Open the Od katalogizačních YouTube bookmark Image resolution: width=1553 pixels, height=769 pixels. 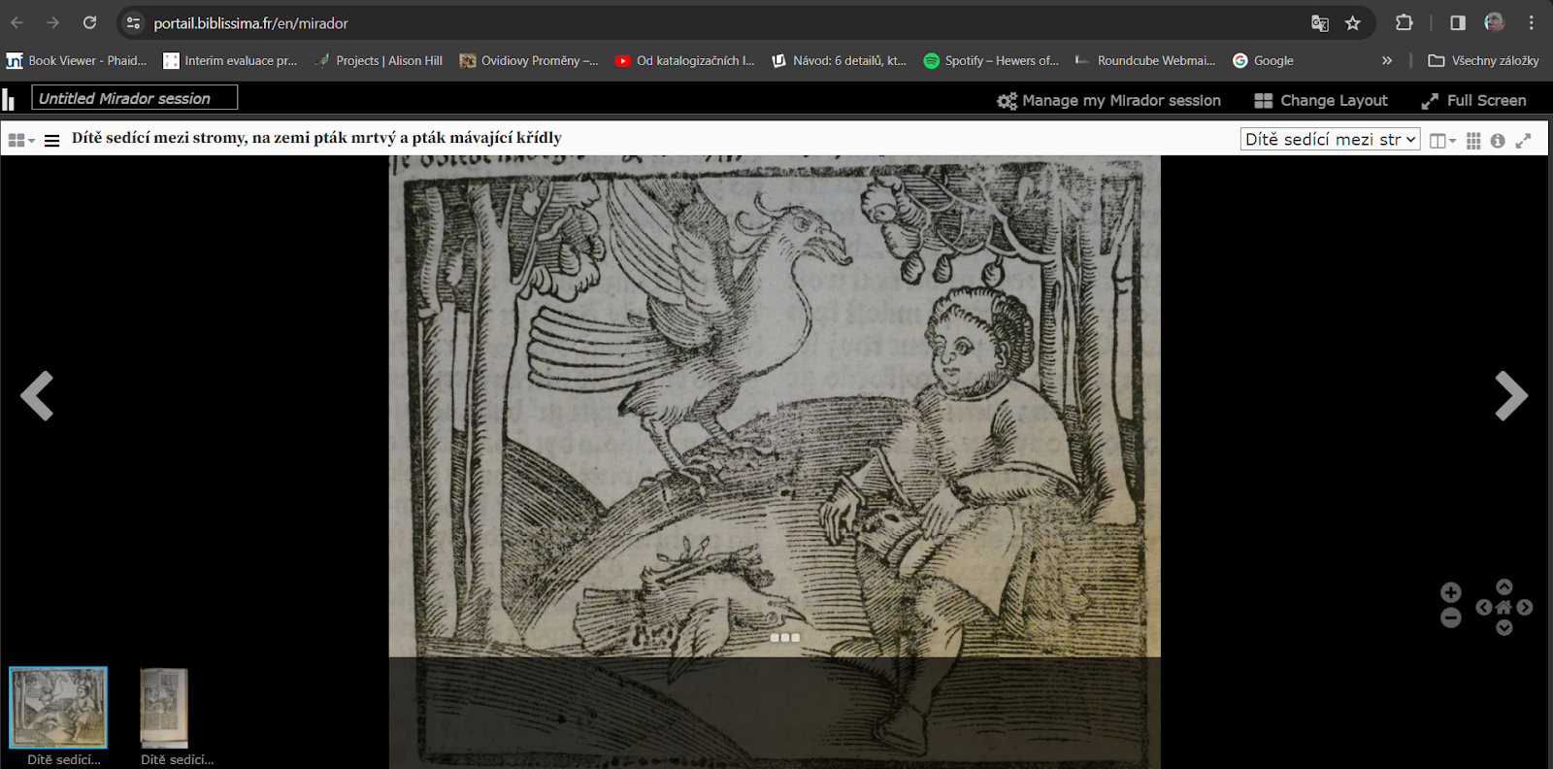684,60
